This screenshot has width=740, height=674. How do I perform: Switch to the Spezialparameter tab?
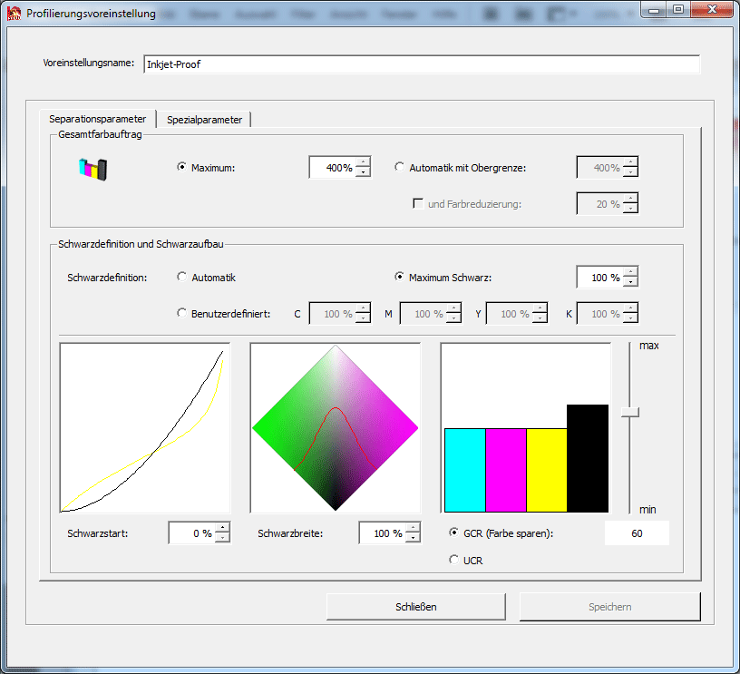[x=204, y=120]
